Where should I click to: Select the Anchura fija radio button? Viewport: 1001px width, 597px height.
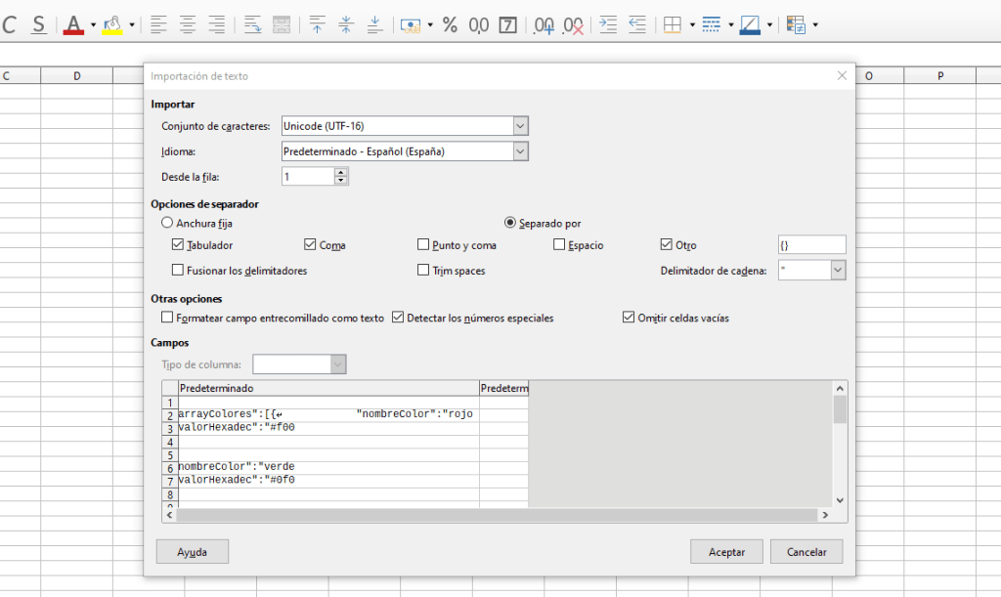tap(166, 223)
